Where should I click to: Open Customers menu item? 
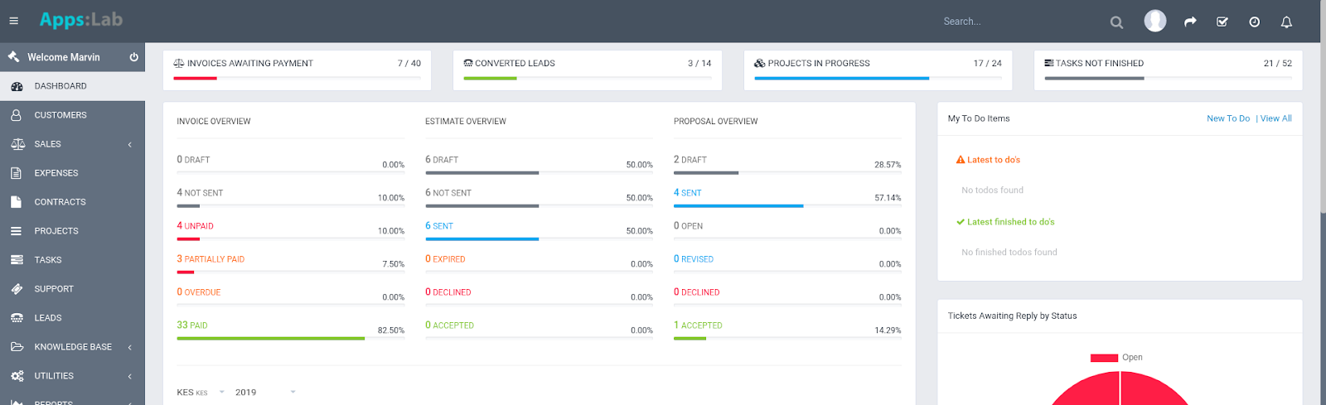pos(72,115)
